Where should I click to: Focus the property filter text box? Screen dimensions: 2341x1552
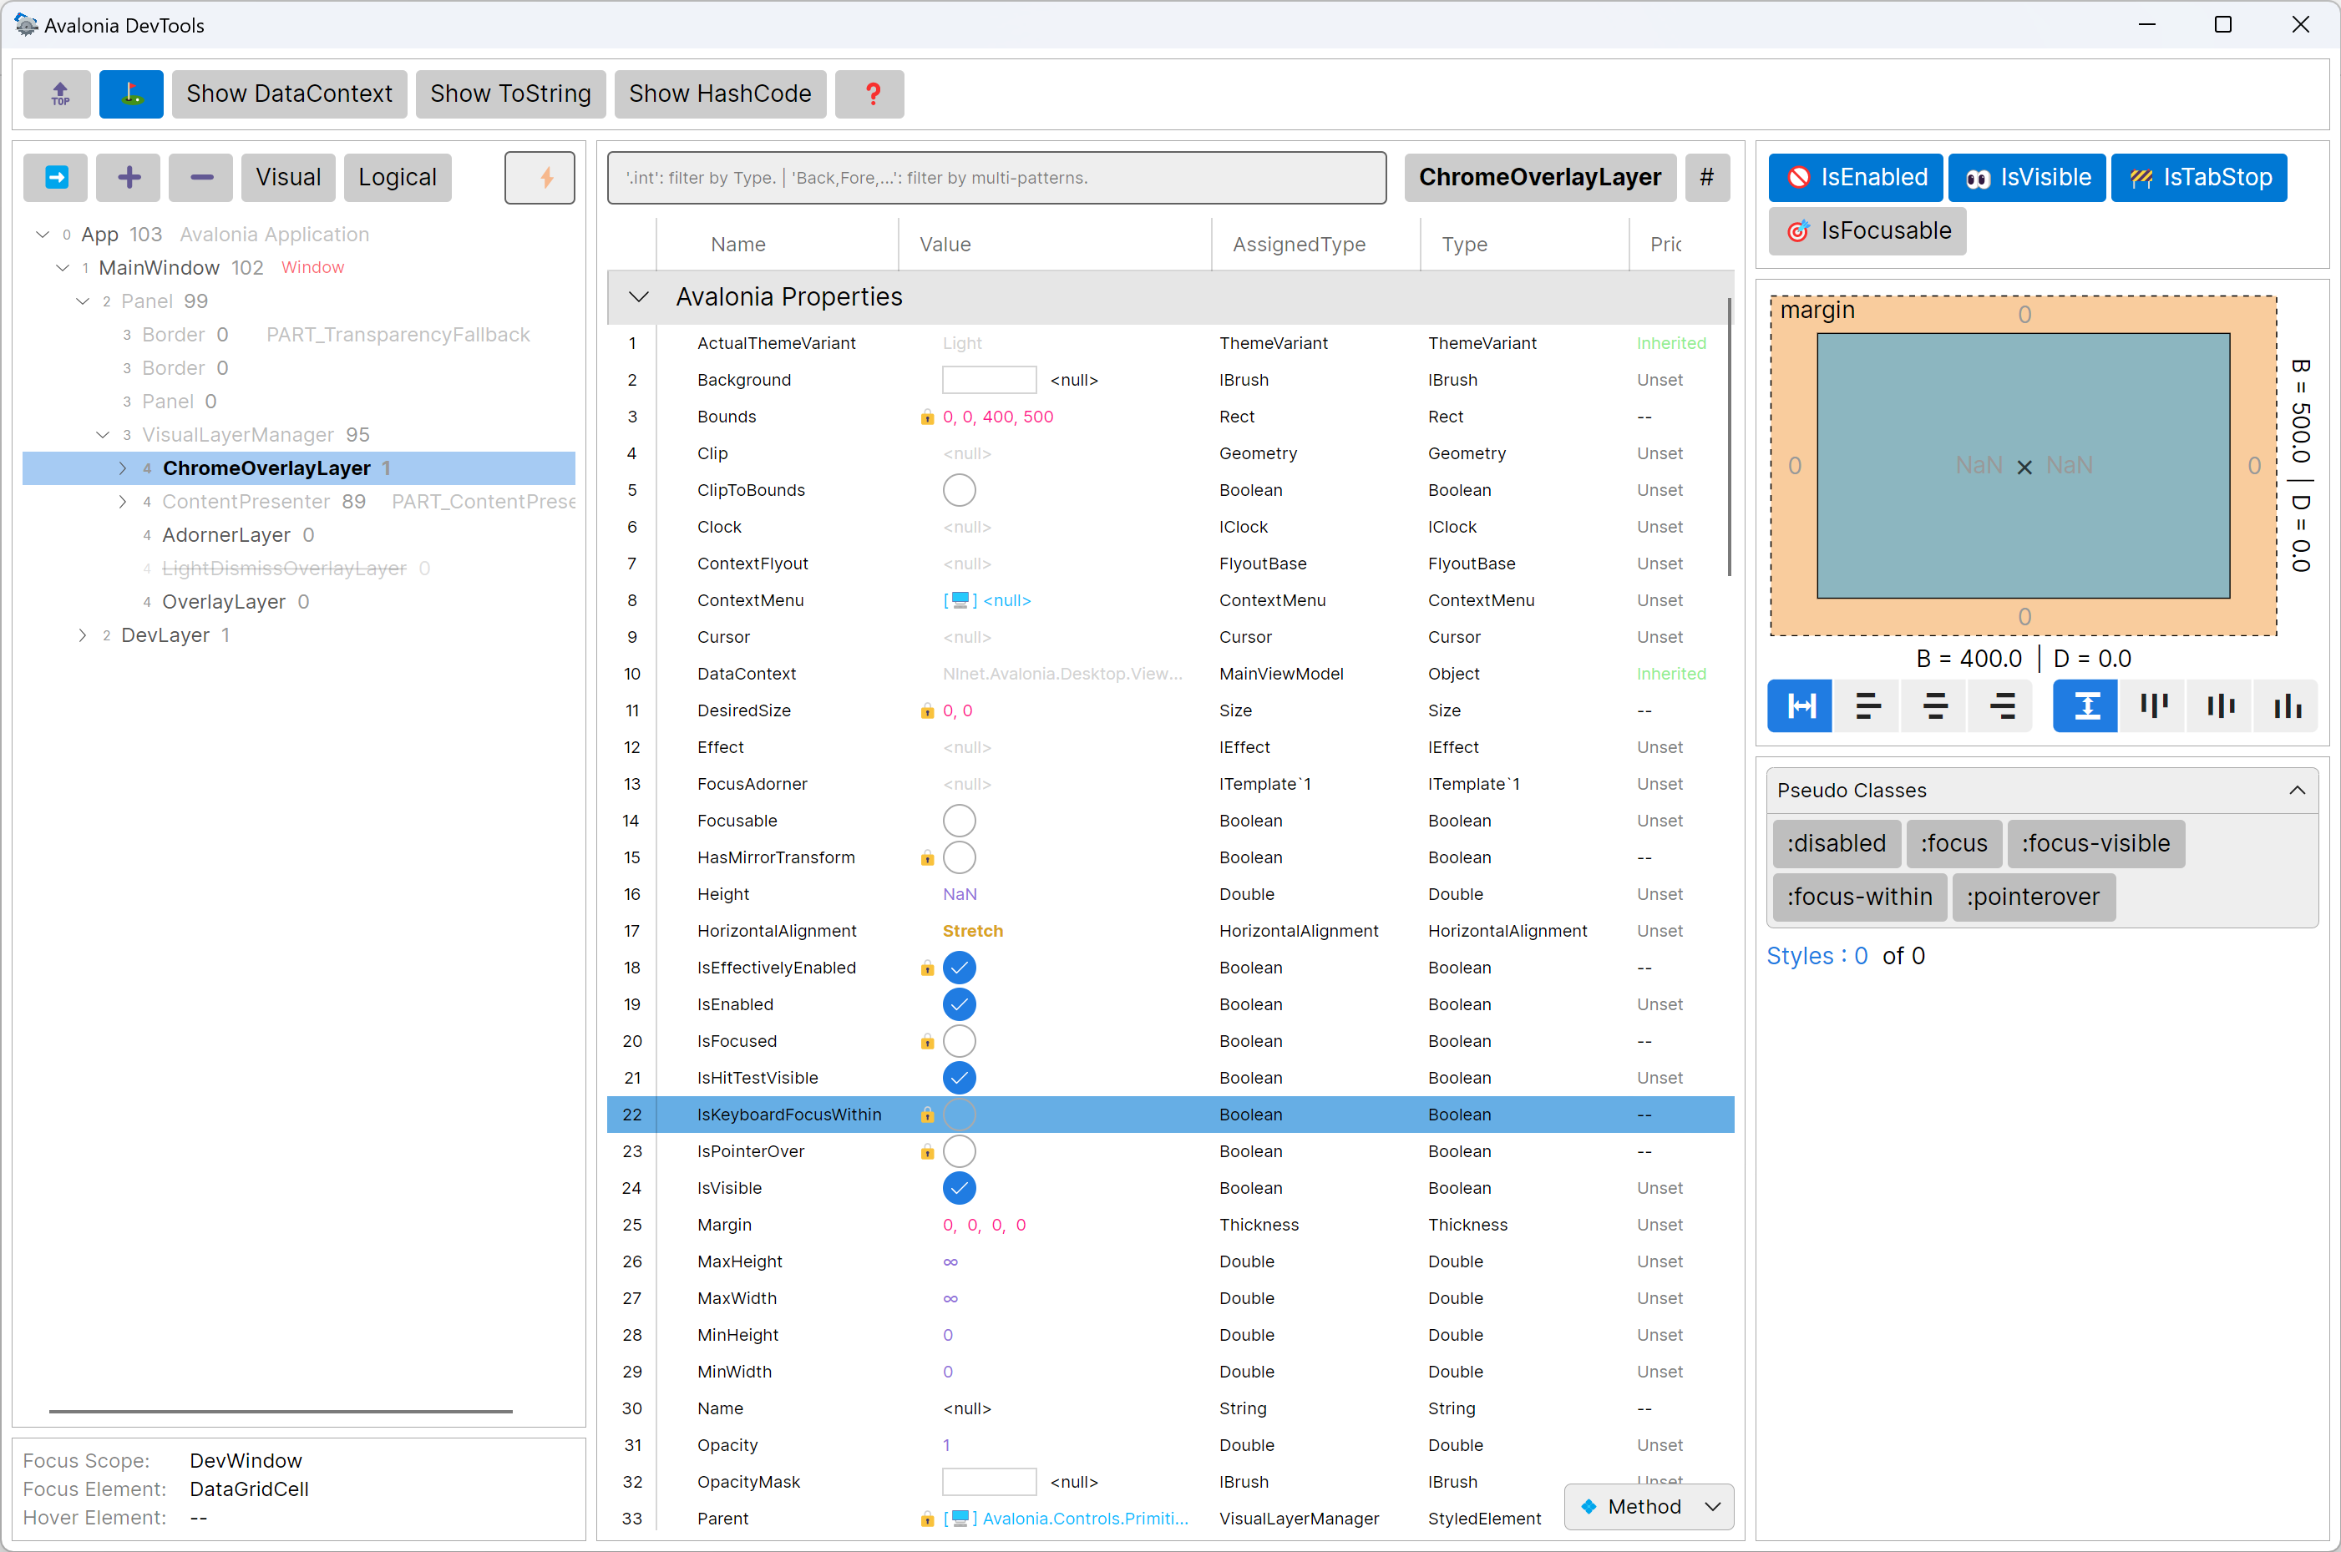point(996,177)
